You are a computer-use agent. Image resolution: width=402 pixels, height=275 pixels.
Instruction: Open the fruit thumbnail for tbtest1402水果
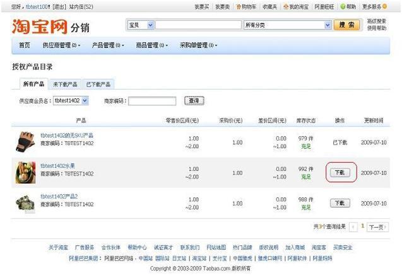click(x=25, y=172)
